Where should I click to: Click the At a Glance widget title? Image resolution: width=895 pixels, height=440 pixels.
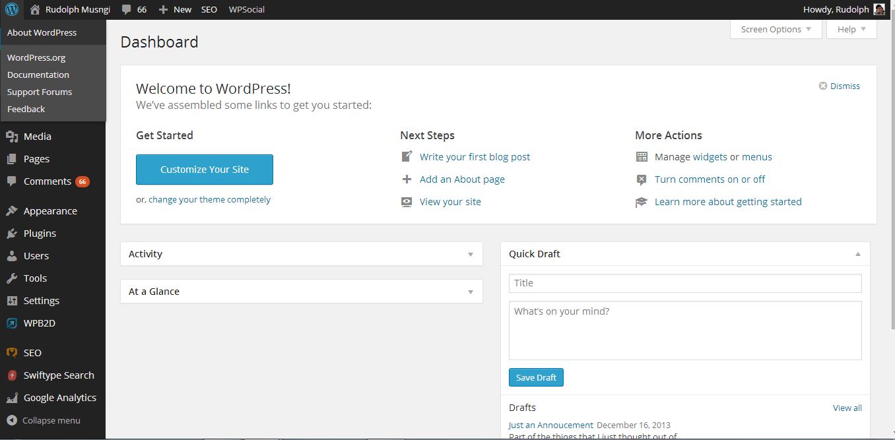coord(154,292)
